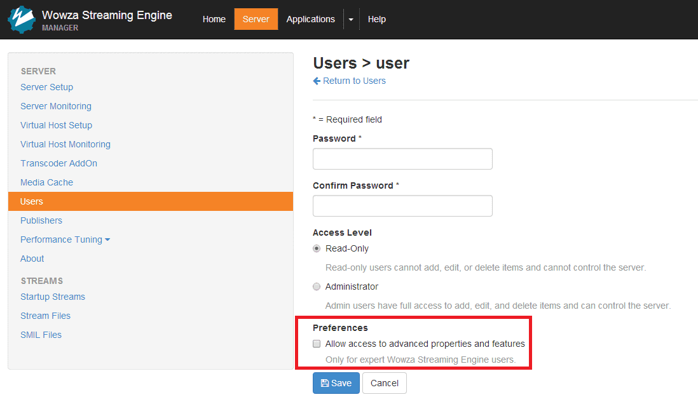Click into the Password input field
Image resolution: width=698 pixels, height=404 pixels.
tap(402, 159)
